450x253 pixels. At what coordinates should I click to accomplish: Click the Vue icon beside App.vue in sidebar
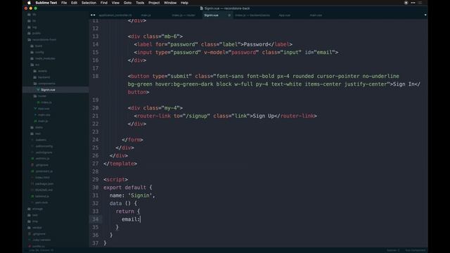tap(35, 108)
